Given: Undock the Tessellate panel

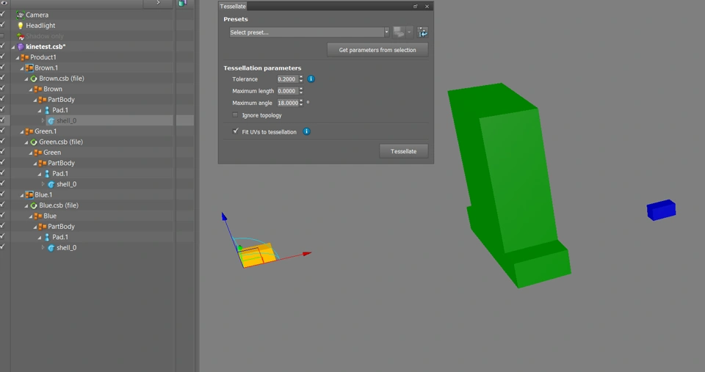Looking at the screenshot, I should [x=415, y=7].
